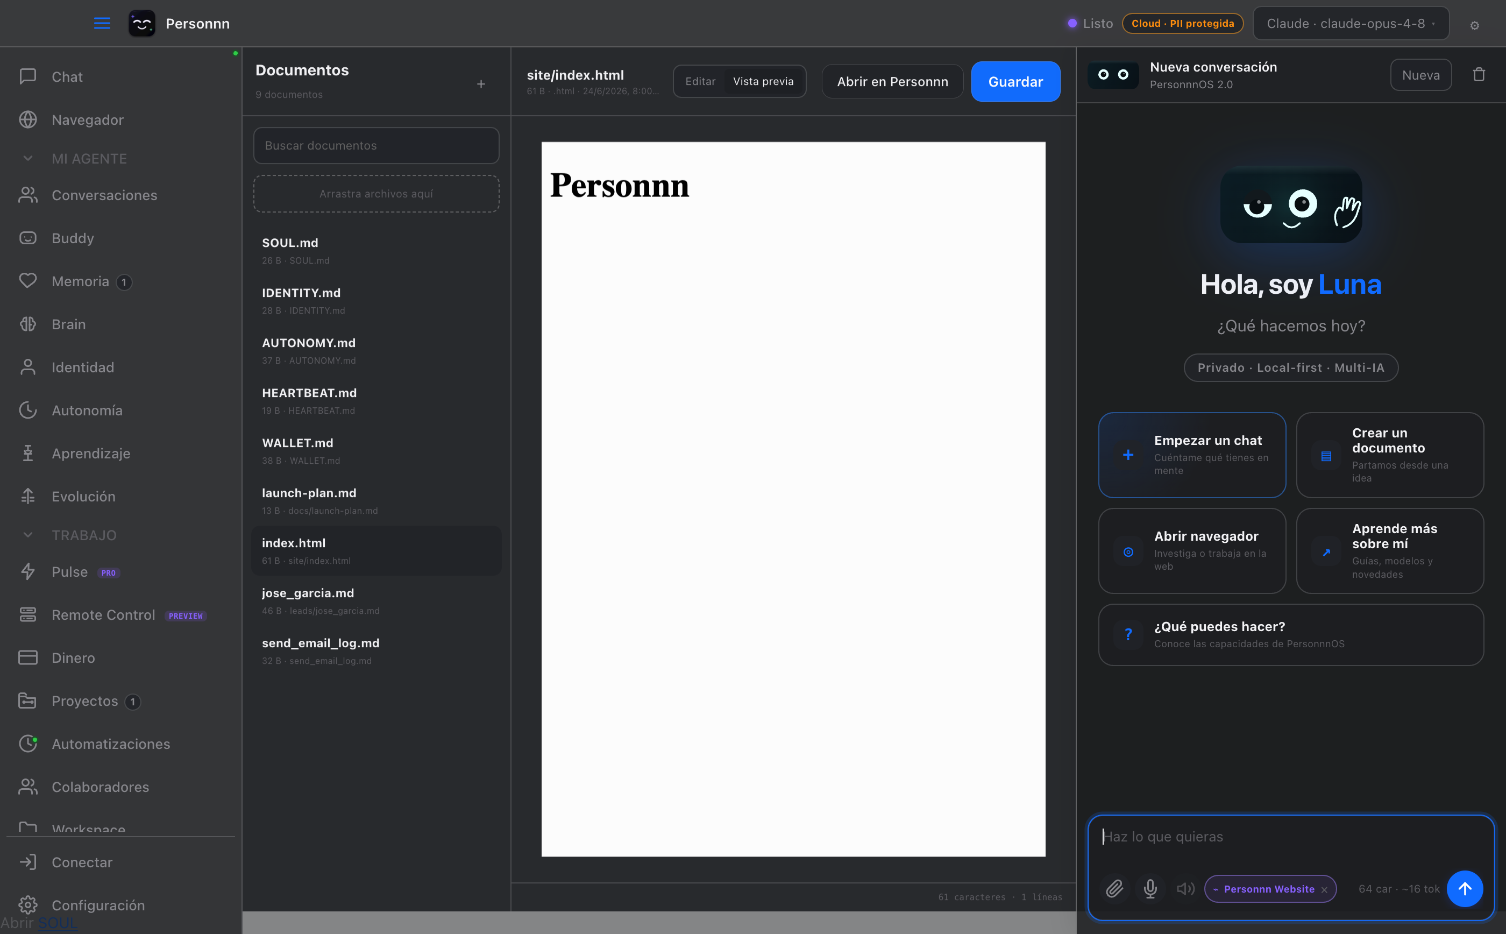Switch to Vista previa mode
This screenshot has height=934, width=1506.
pos(763,82)
